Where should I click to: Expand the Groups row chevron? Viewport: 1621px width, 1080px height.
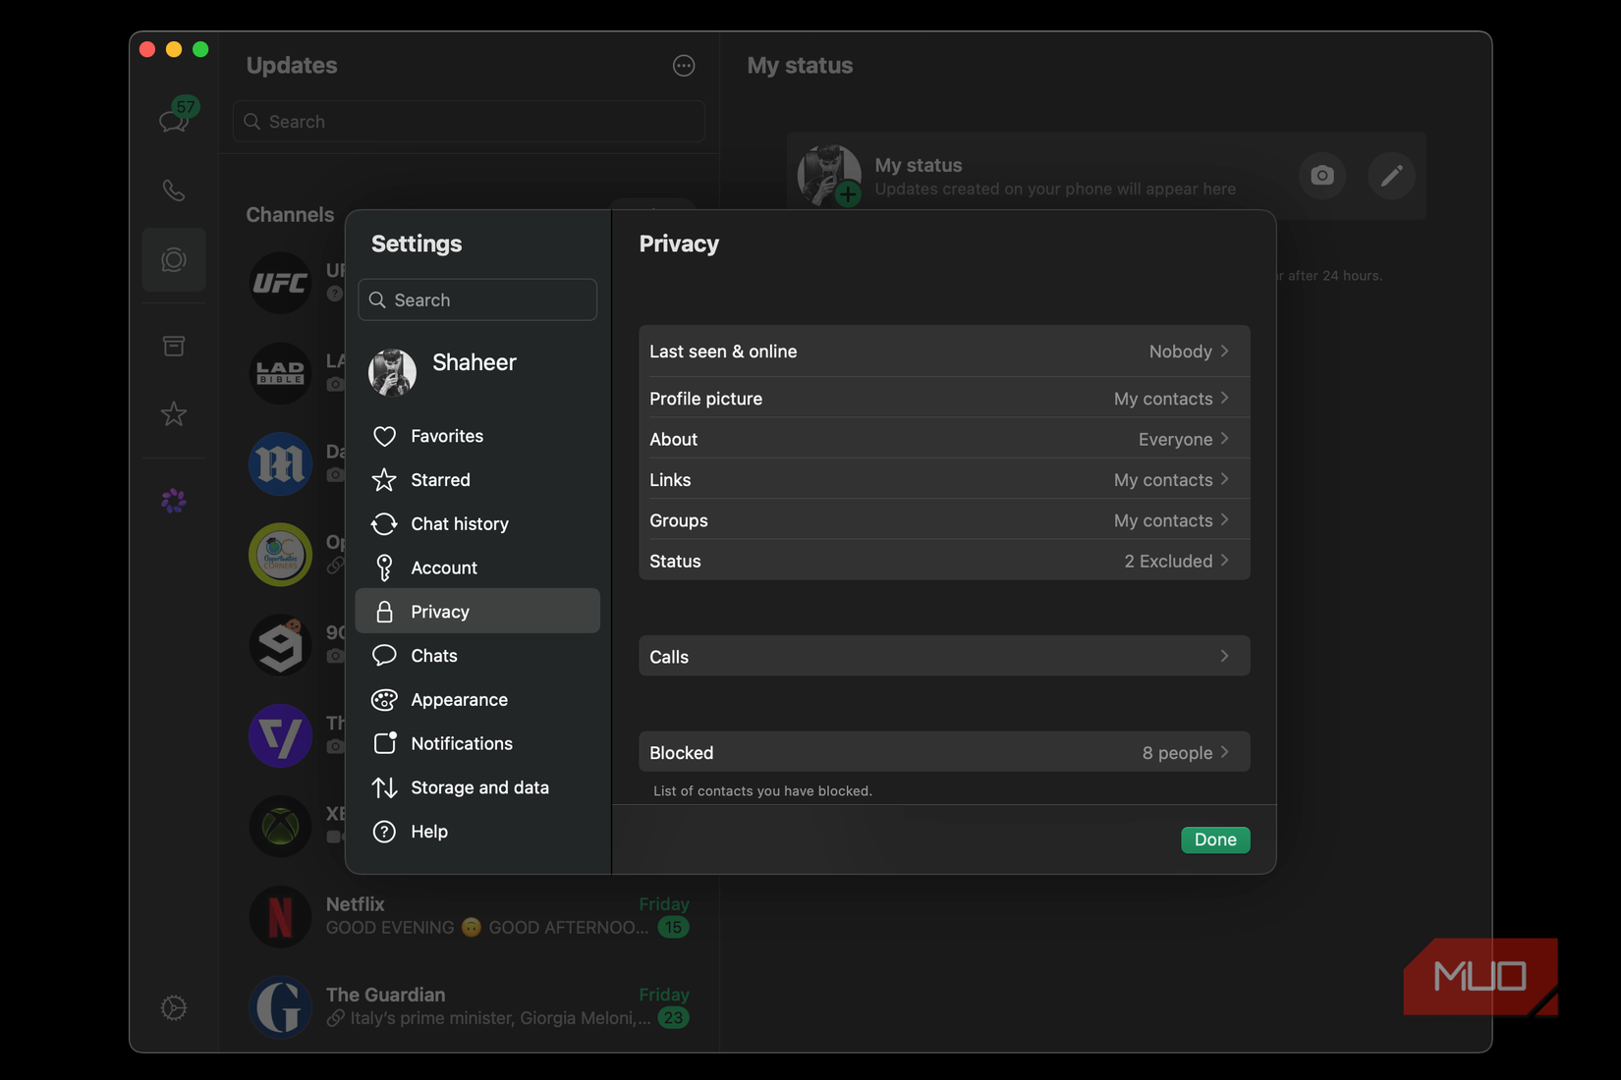coord(1224,520)
